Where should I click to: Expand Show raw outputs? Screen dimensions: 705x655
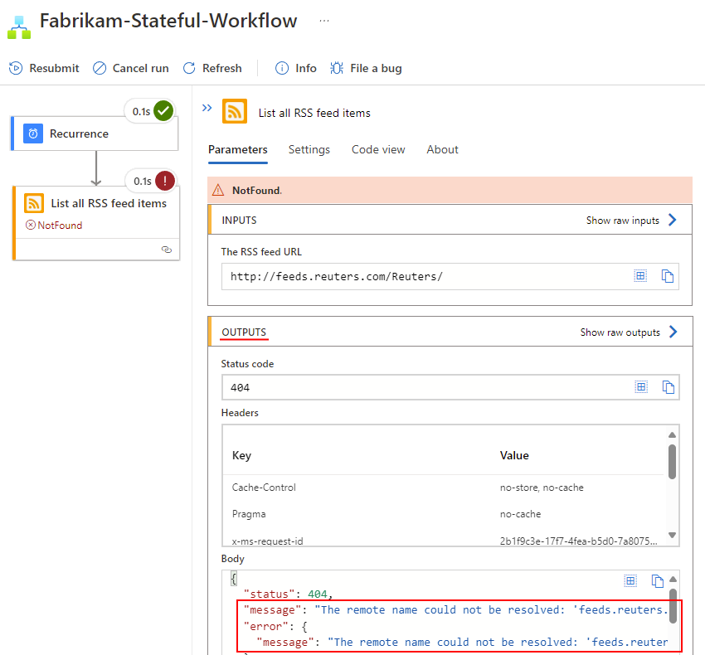tap(622, 332)
